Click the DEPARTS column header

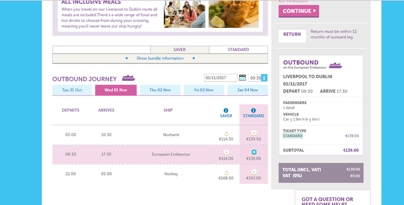tap(70, 110)
